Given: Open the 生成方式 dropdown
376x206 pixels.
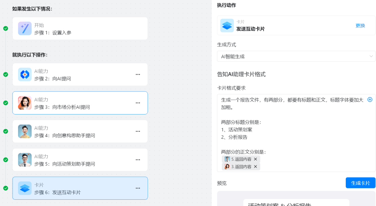Looking at the screenshot, I should point(296,56).
